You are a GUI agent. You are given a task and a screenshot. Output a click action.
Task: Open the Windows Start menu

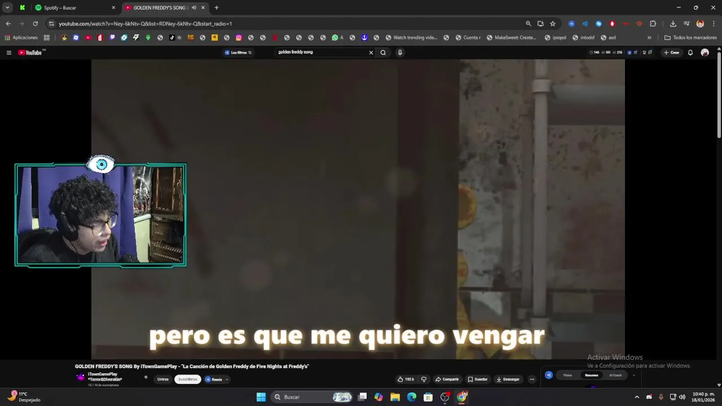261,397
